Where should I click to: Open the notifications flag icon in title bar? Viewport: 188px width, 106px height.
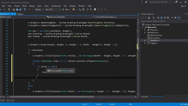click(x=142, y=2)
